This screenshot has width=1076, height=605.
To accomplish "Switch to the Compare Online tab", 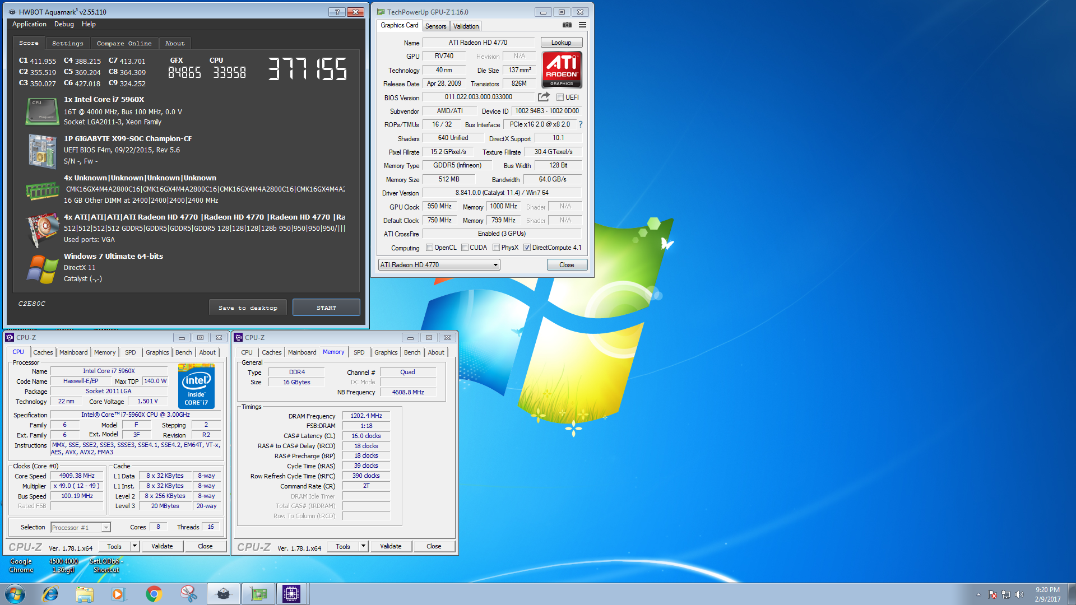I will pos(124,43).
